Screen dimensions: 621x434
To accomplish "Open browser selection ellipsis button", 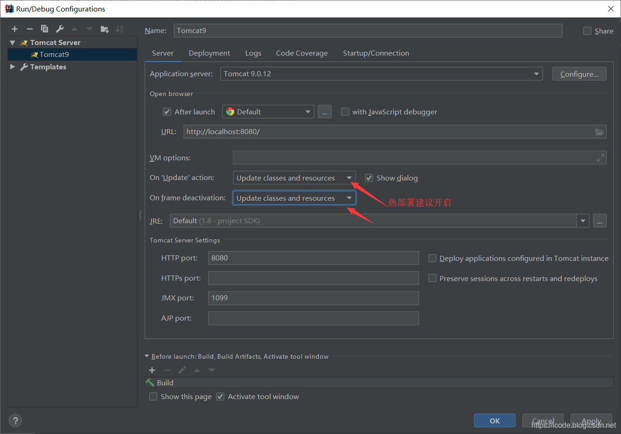I will click(x=324, y=112).
